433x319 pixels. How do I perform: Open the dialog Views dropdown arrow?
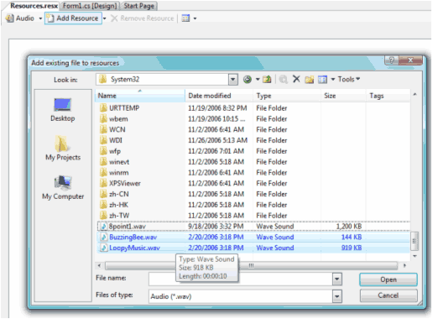coord(333,80)
